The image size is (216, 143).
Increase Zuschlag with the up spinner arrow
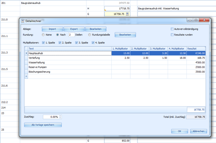coord(60,116)
